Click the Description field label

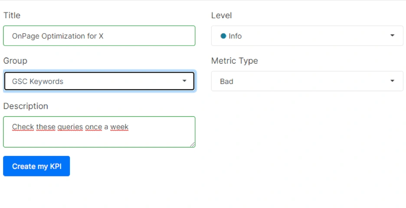pyautogui.click(x=26, y=106)
